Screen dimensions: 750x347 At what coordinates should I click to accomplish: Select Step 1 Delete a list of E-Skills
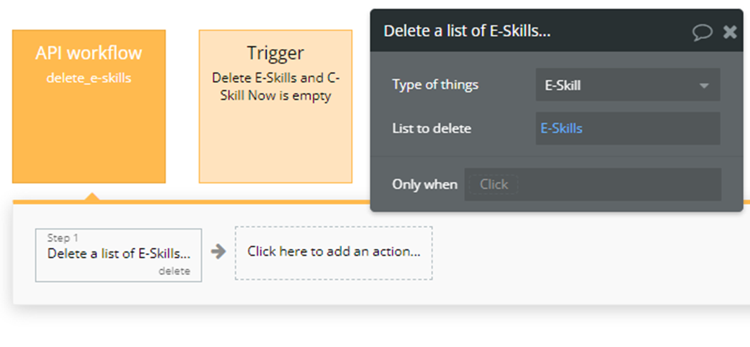118,254
